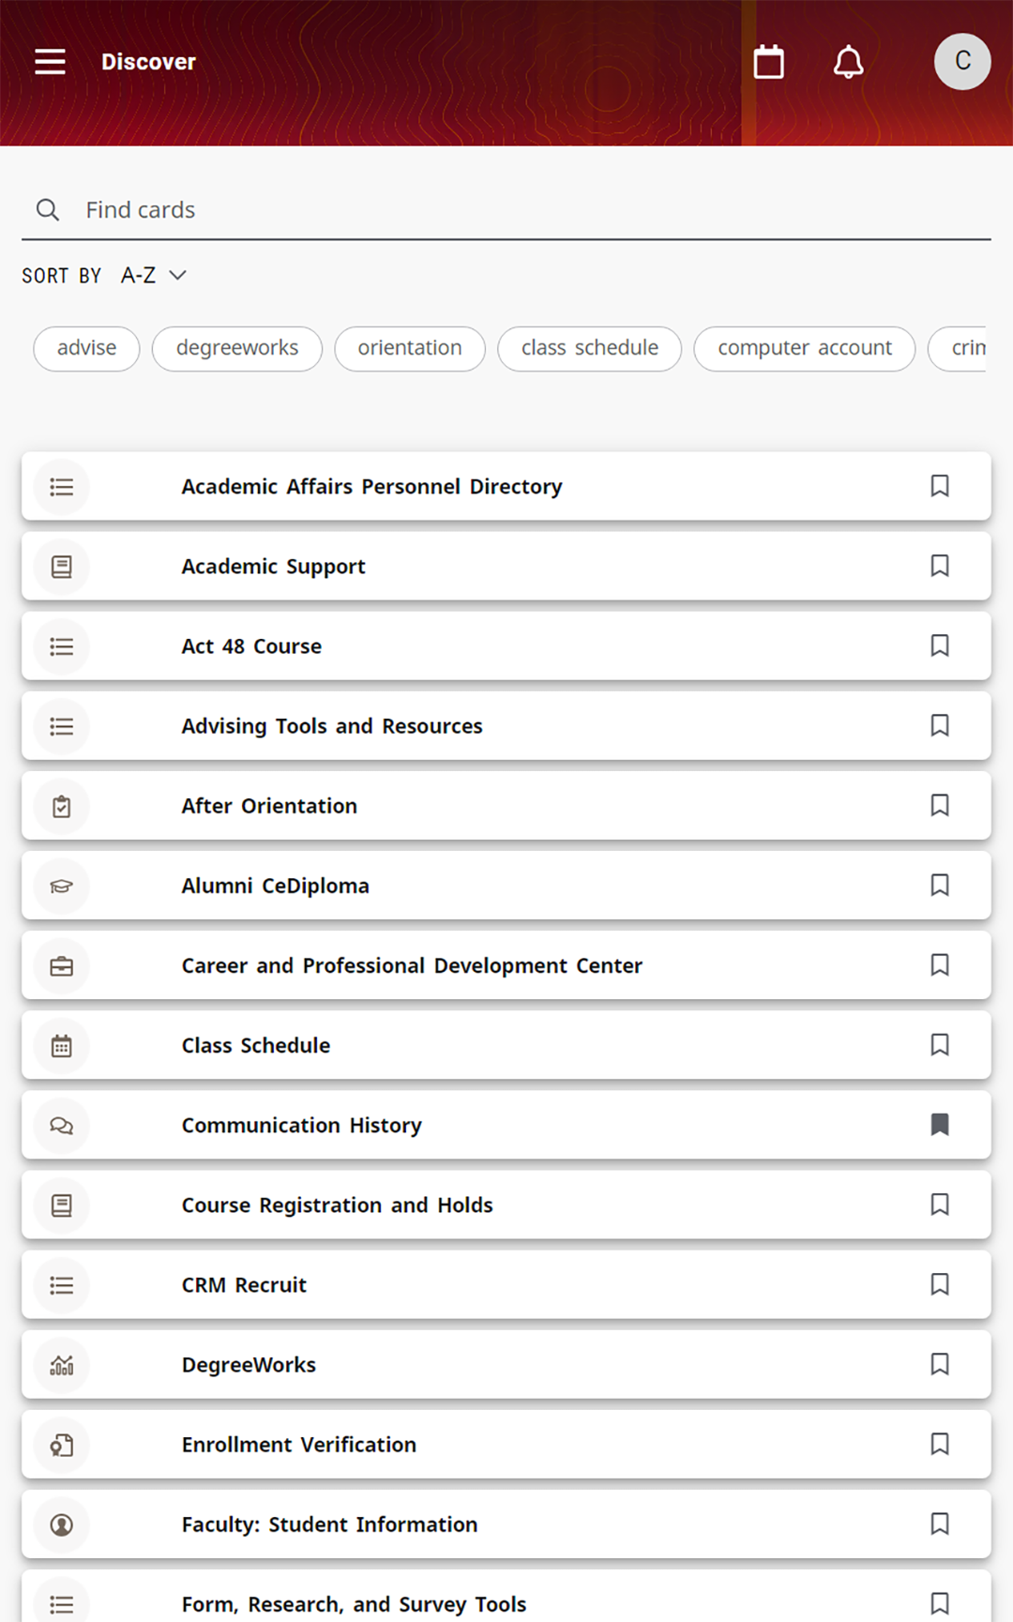Filter by the 'orientation' tag
Screen dimensions: 1013x1622
[410, 348]
